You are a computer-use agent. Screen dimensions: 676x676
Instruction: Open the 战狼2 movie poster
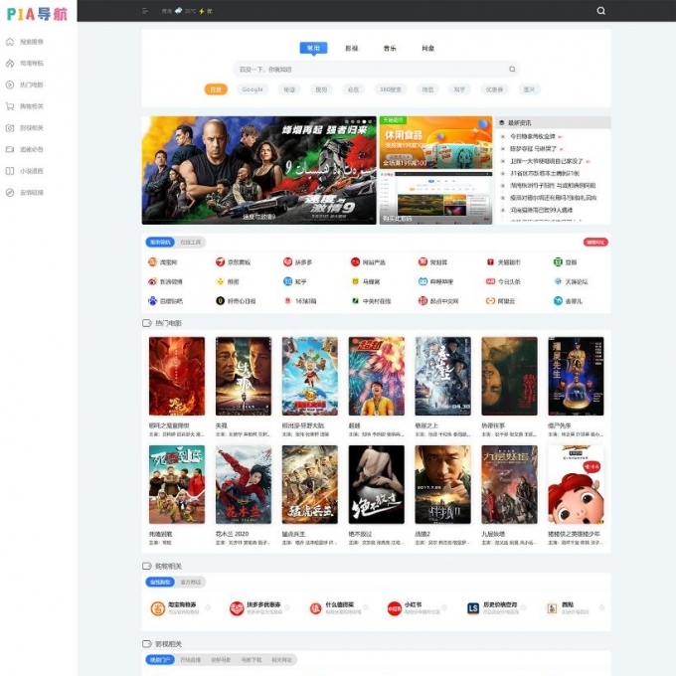[442, 484]
